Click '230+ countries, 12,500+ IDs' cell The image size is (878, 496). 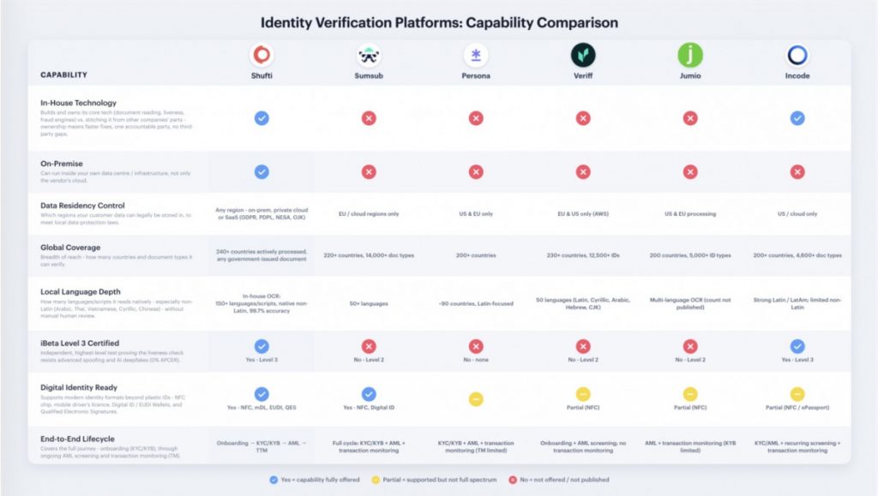[583, 255]
